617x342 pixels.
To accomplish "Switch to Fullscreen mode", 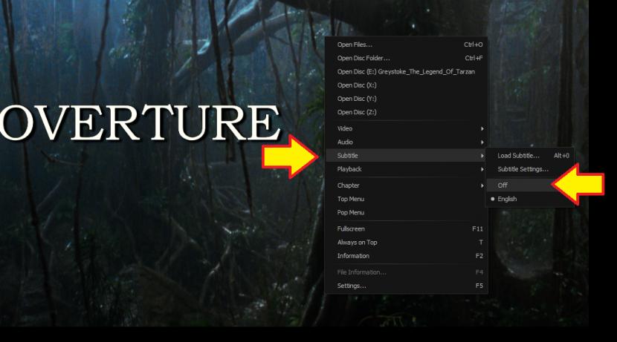I will click(351, 228).
